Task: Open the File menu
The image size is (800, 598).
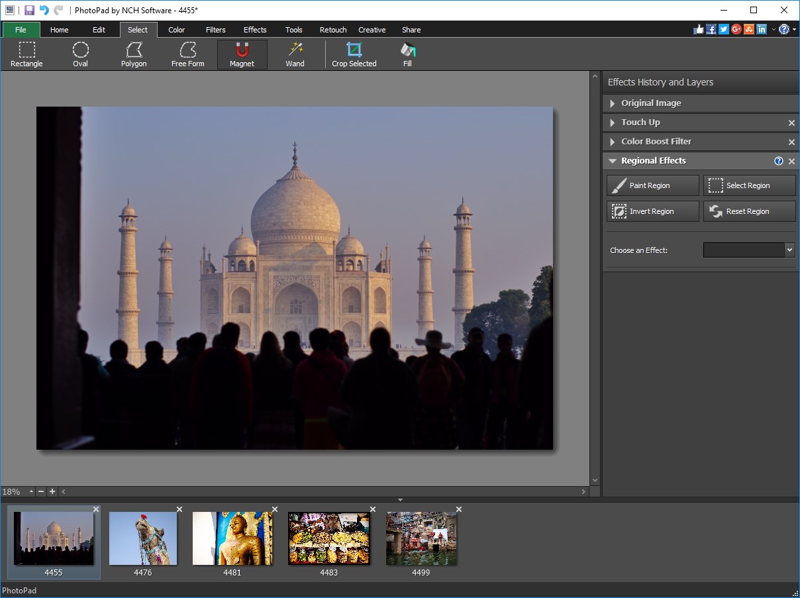Action: tap(21, 30)
